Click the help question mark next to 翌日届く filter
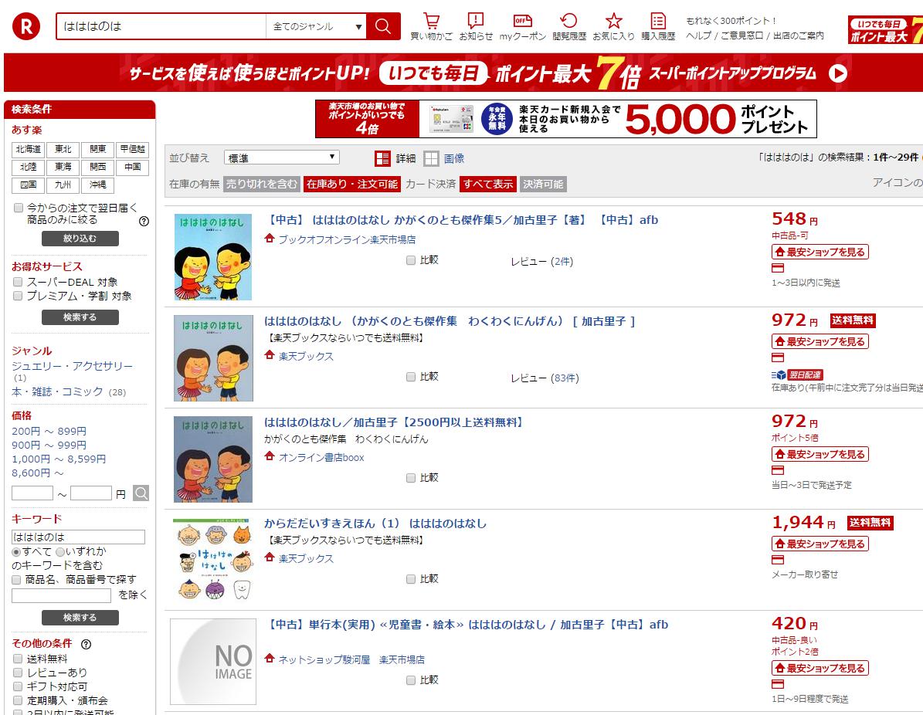This screenshot has width=923, height=715. (144, 222)
